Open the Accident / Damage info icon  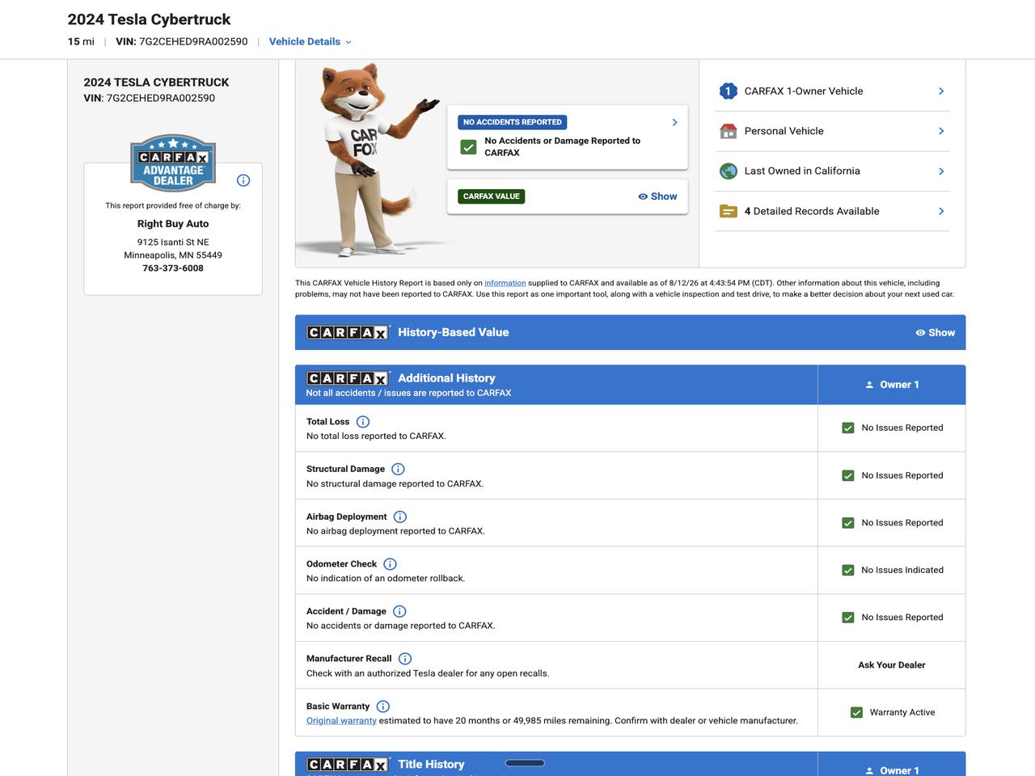pyautogui.click(x=399, y=611)
